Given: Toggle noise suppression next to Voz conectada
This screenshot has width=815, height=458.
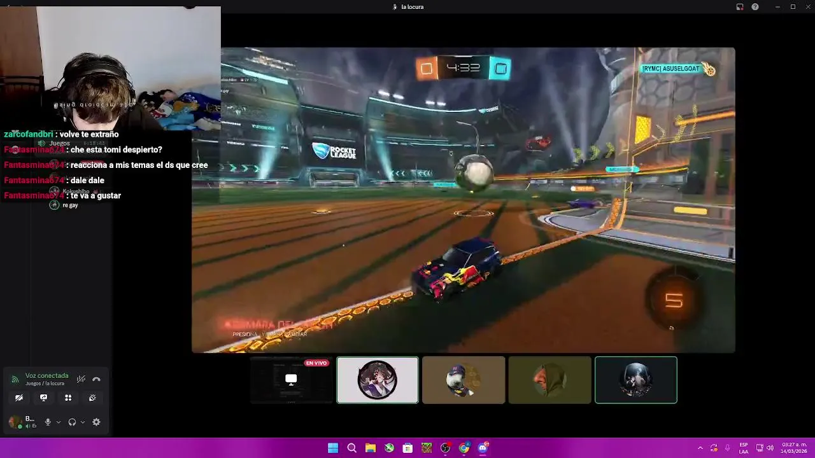Looking at the screenshot, I should [81, 379].
